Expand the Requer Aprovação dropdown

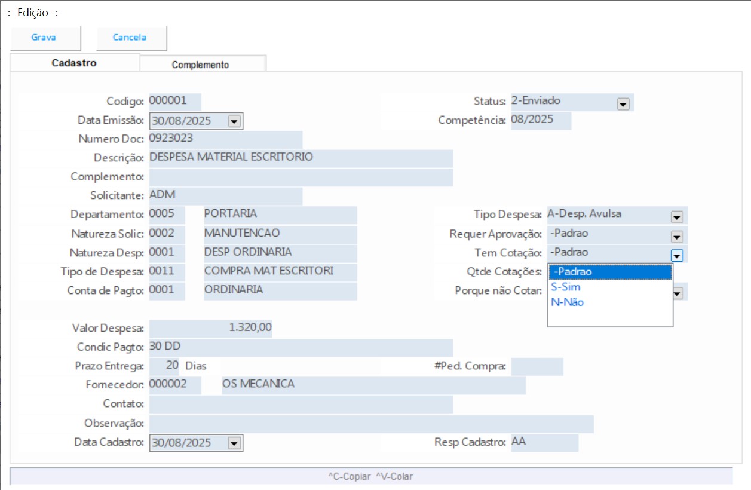pyautogui.click(x=676, y=236)
